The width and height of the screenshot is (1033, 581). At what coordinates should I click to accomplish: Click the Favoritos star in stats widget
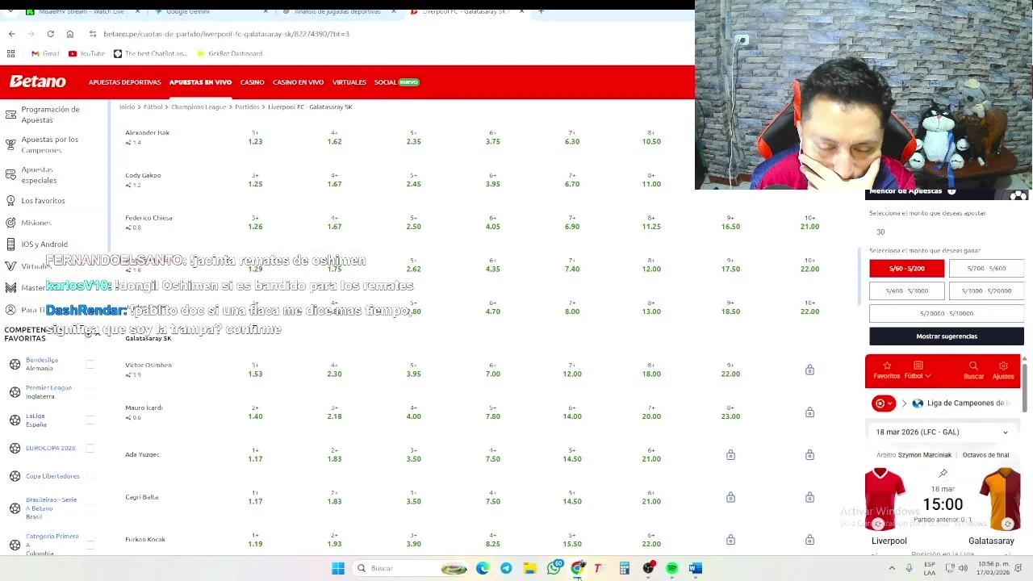(x=886, y=366)
